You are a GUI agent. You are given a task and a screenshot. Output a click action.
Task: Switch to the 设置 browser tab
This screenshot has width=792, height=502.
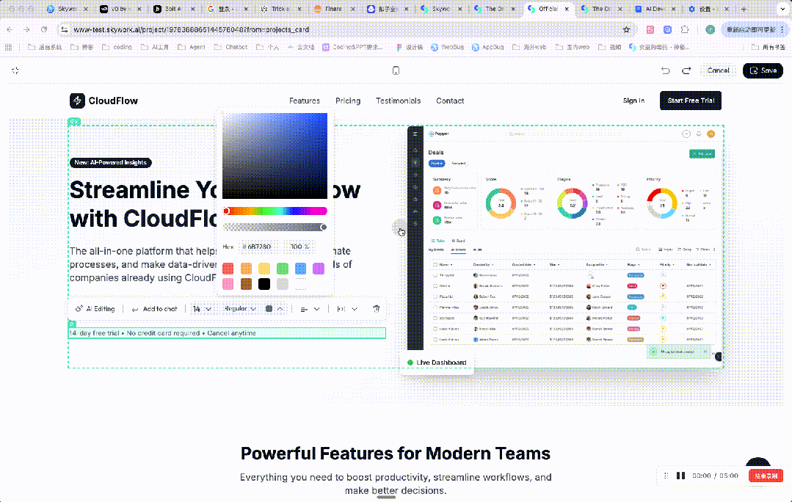click(707, 9)
